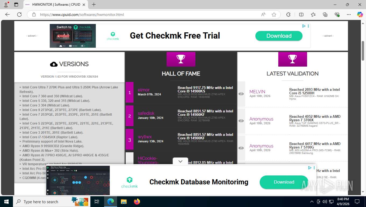The image size is (366, 207).
Task: Click the VERSIONS cloud download icon
Action: [x=54, y=64]
